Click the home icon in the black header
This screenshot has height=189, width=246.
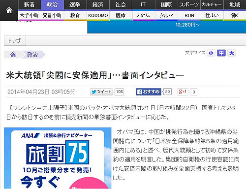[9, 10]
